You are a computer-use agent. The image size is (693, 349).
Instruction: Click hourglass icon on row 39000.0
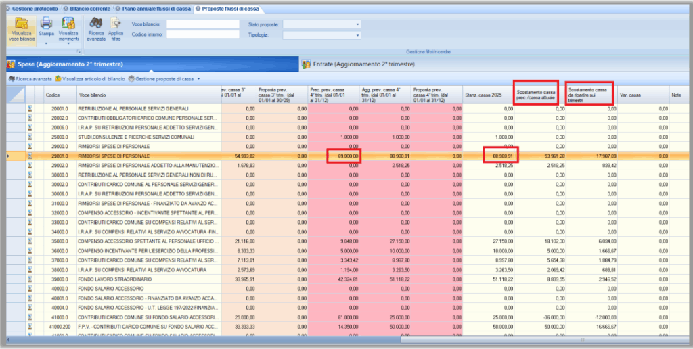pos(30,278)
